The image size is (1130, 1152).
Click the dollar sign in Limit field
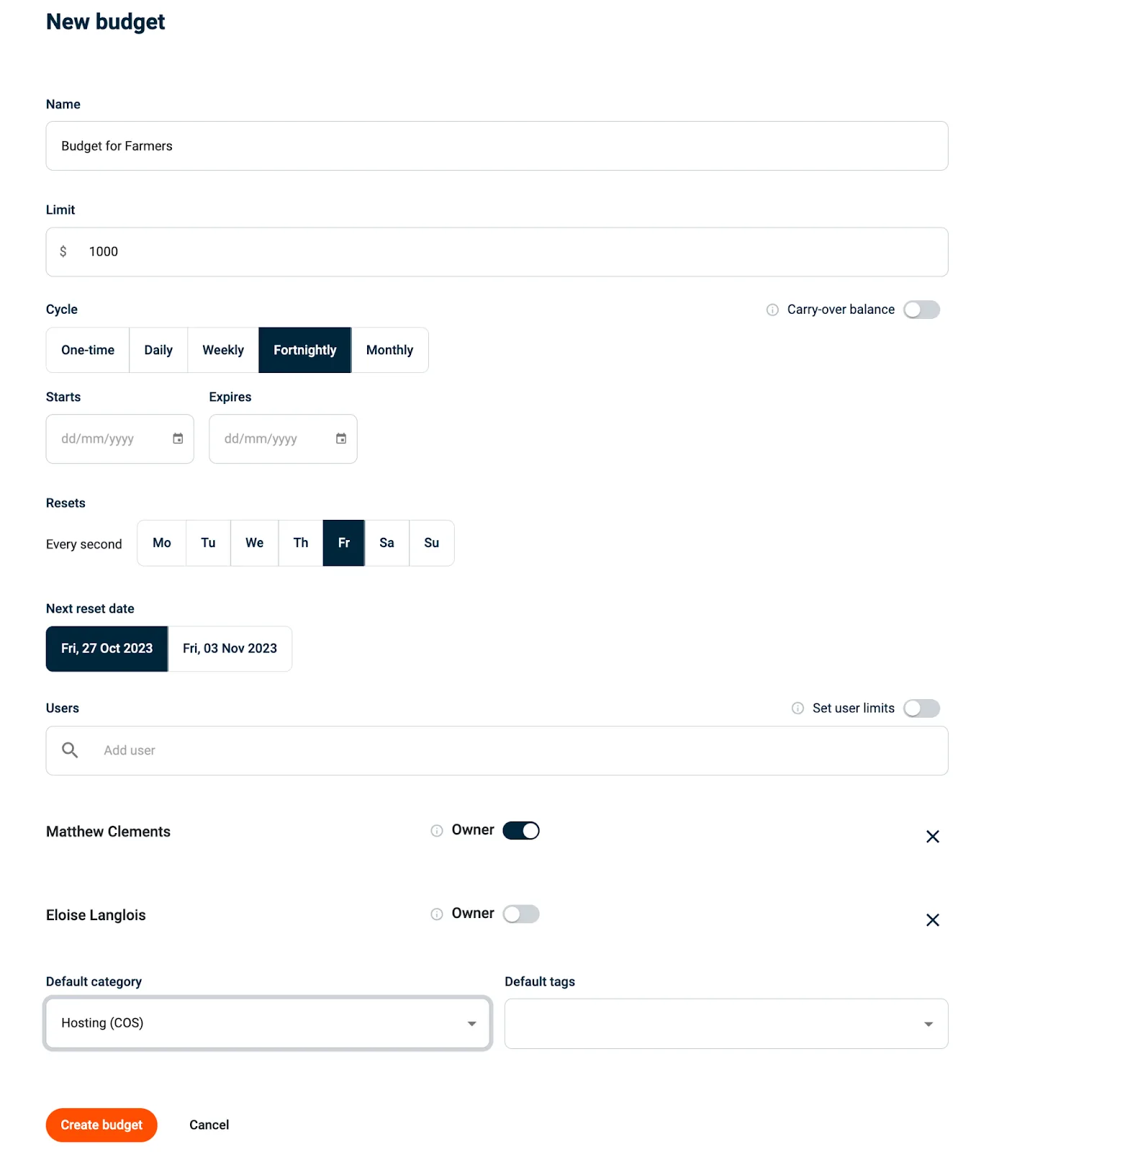pos(63,251)
